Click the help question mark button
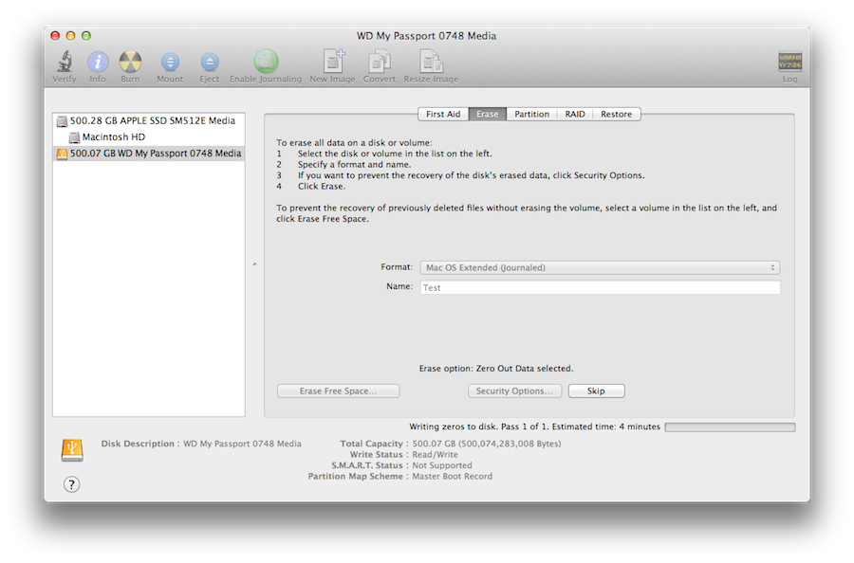The image size is (854, 563). point(71,484)
